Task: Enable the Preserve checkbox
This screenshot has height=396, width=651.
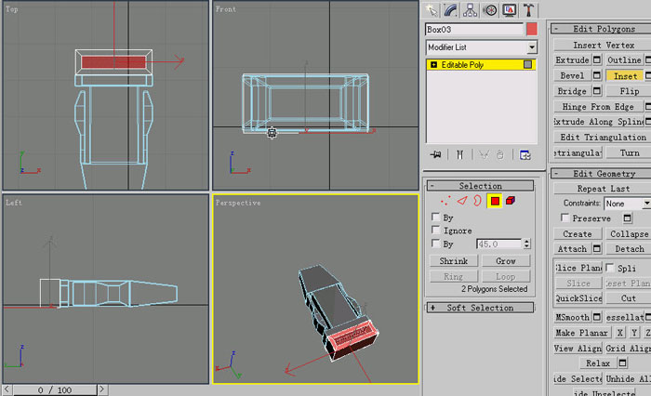Action: pyautogui.click(x=565, y=218)
